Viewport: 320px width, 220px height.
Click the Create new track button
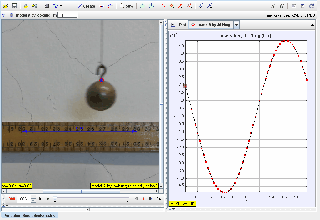(87, 6)
